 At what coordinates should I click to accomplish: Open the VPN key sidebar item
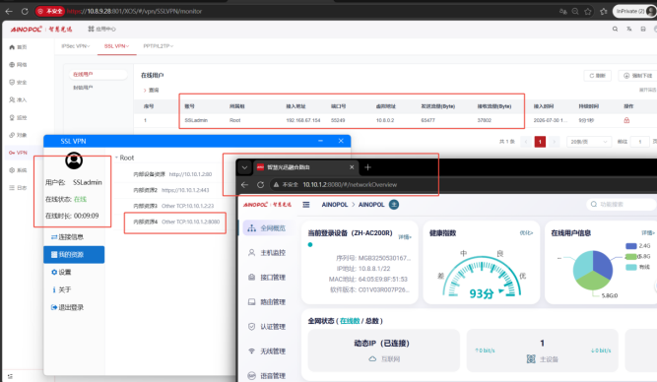click(x=18, y=153)
